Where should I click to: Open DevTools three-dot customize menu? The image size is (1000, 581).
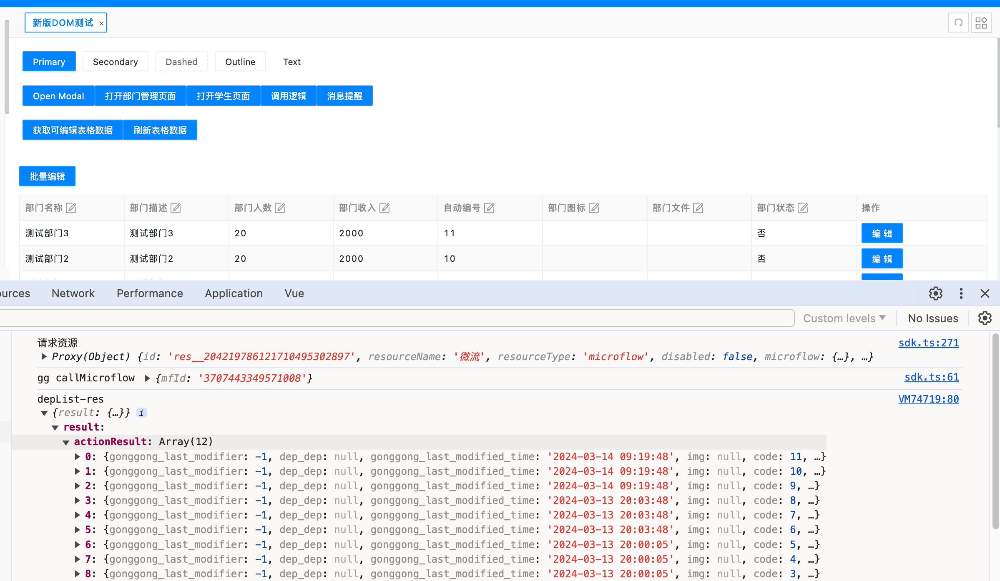click(961, 293)
